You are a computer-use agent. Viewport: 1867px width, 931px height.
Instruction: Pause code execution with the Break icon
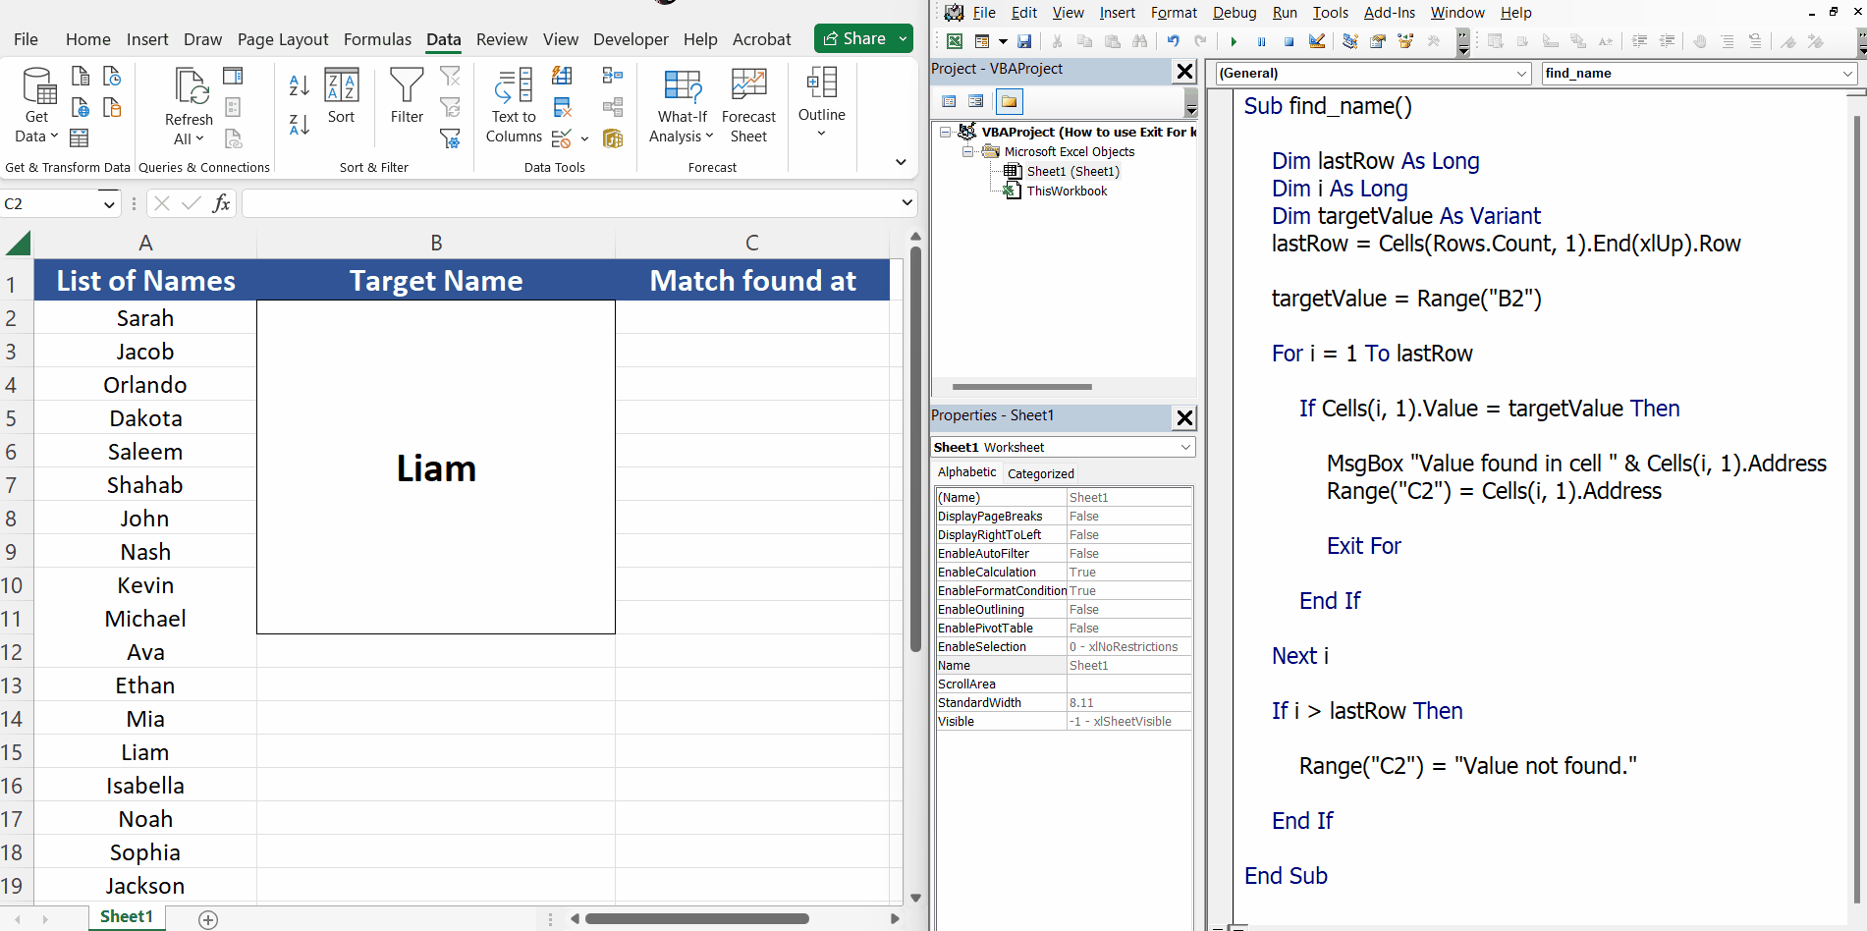point(1261,41)
